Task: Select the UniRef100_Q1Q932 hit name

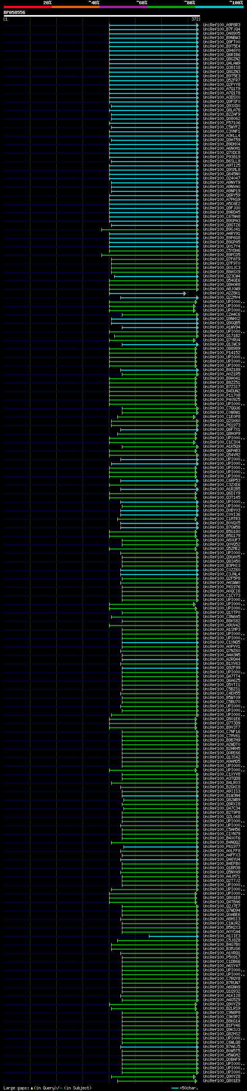Action: click(221, 991)
